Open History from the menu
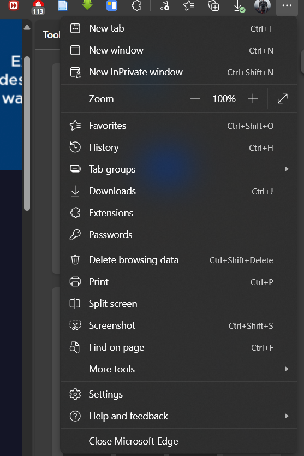The image size is (304, 456). (x=178, y=147)
